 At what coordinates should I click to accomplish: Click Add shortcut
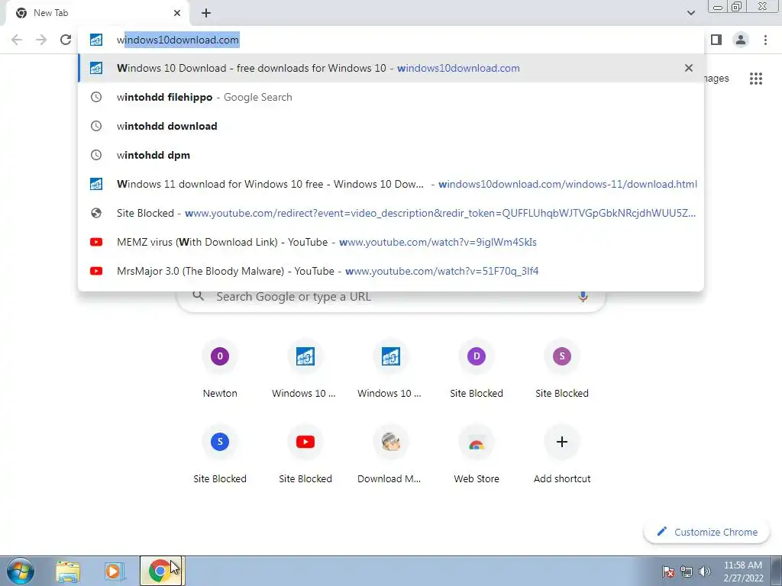pyautogui.click(x=562, y=455)
